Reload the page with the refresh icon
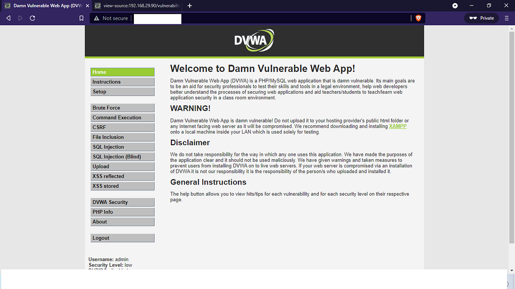 [x=33, y=18]
